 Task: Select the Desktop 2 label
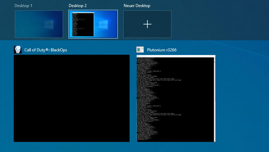[77, 6]
